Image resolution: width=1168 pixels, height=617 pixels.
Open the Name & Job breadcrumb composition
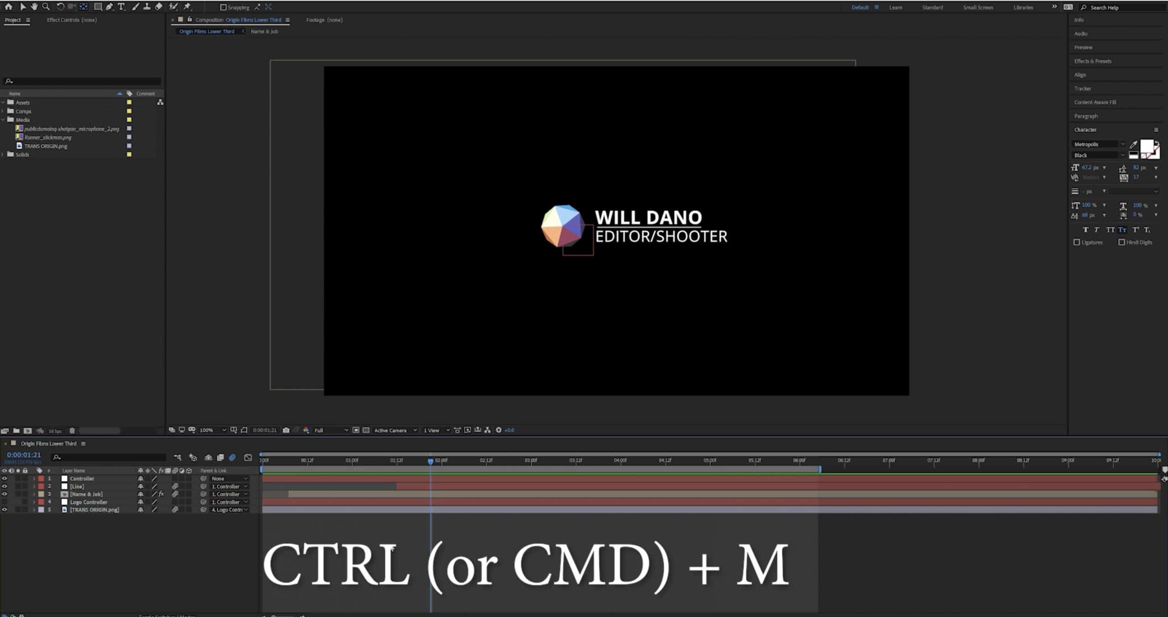click(264, 31)
